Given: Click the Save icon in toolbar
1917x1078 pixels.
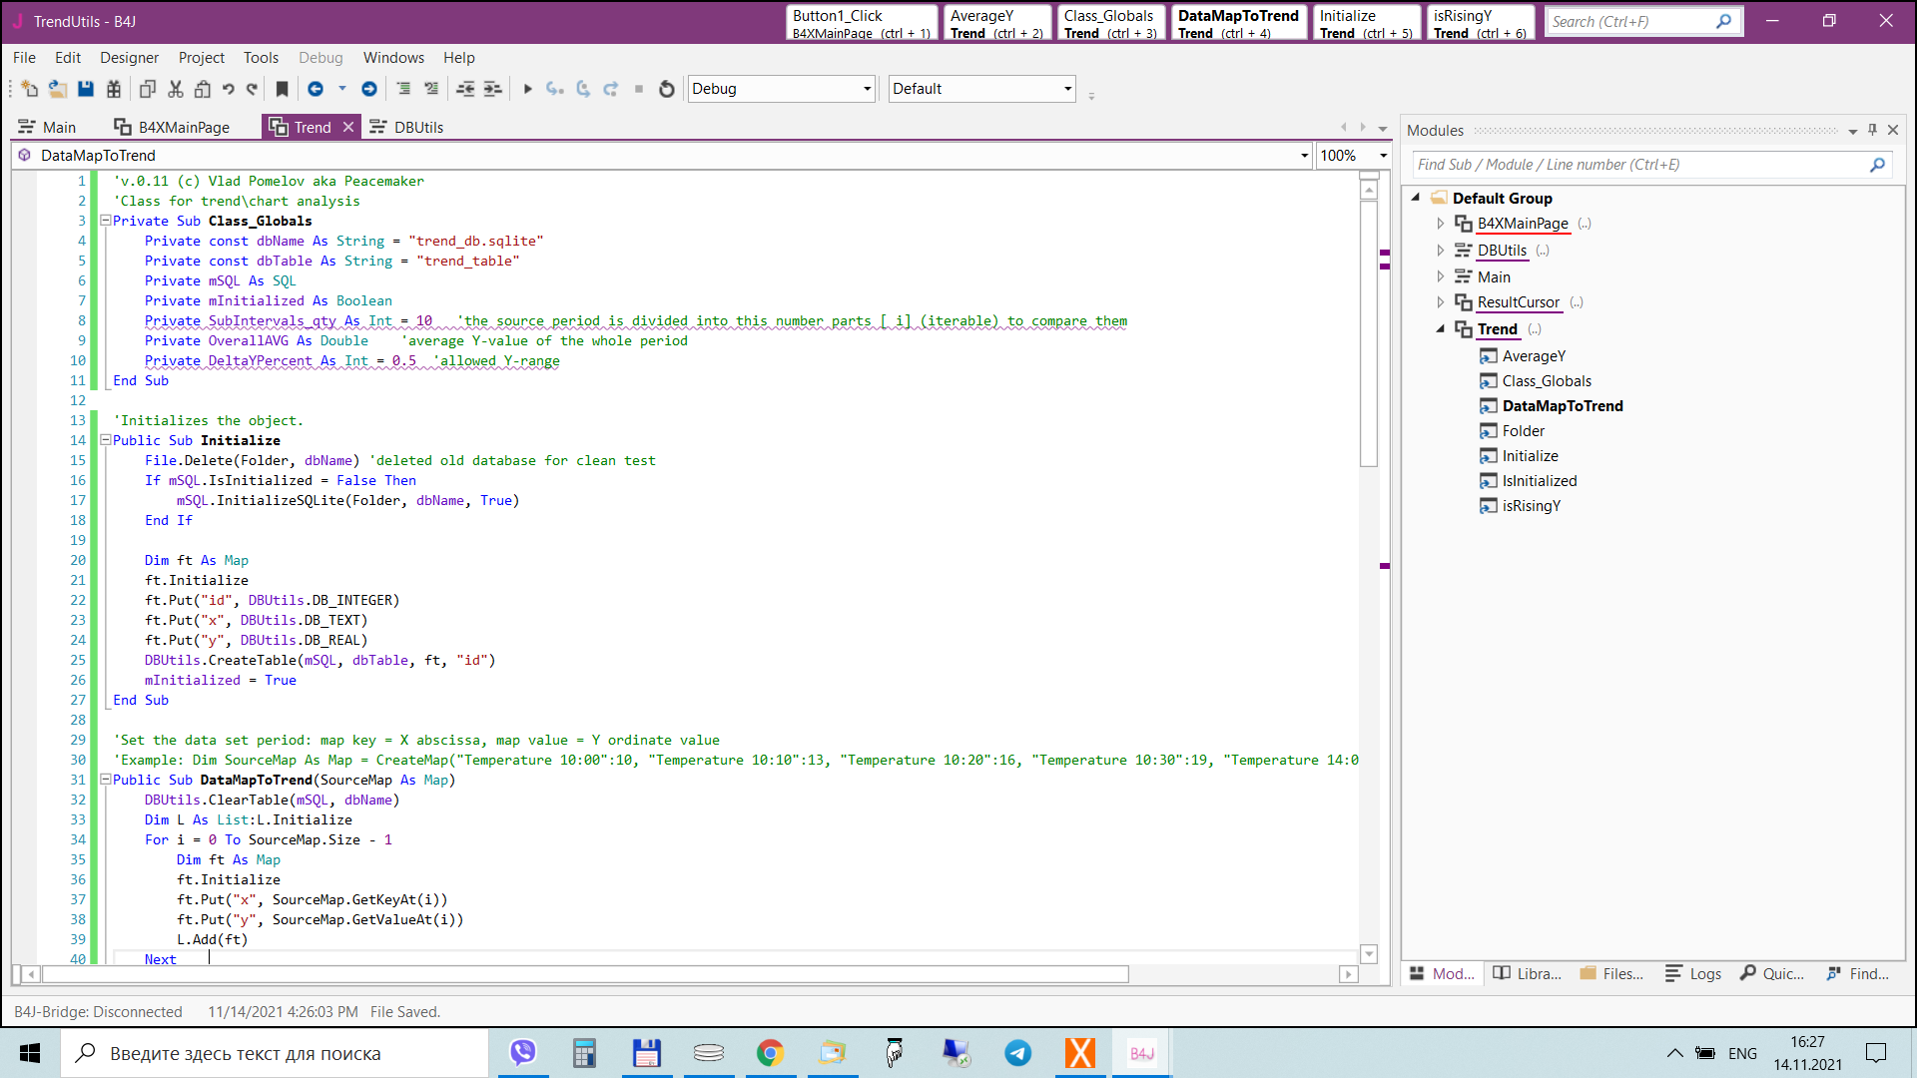Looking at the screenshot, I should 86,89.
